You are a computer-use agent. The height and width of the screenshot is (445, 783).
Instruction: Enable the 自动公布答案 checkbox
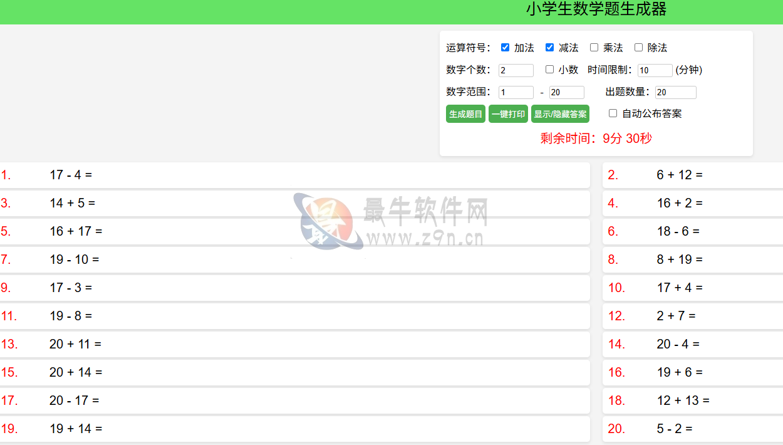pos(613,113)
